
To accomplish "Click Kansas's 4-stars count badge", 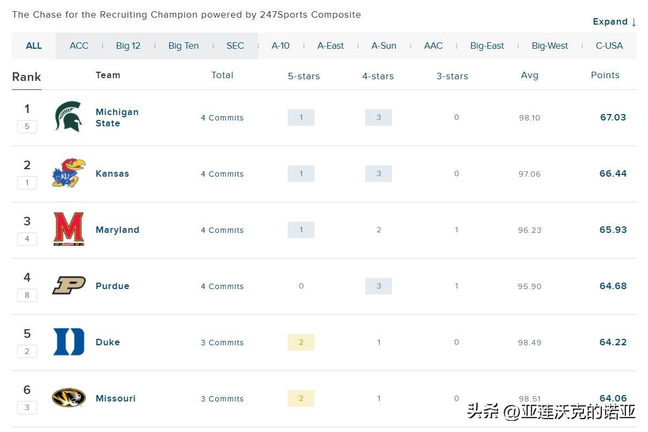I will tap(379, 173).
